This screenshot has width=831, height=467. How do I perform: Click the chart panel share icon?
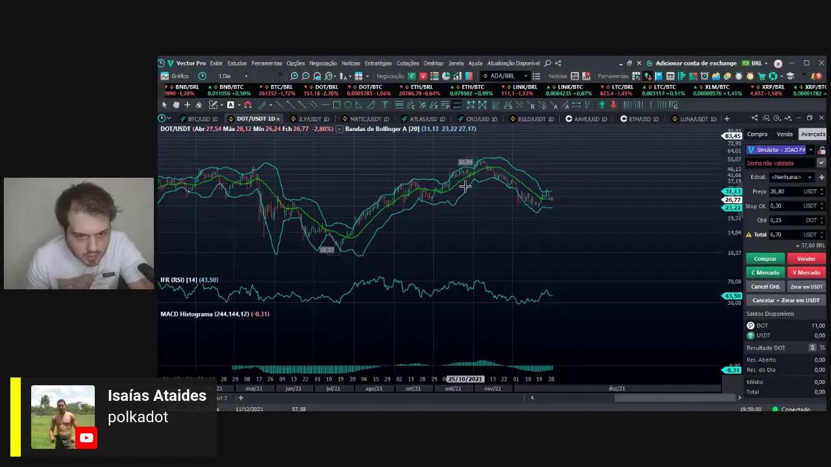click(x=754, y=118)
